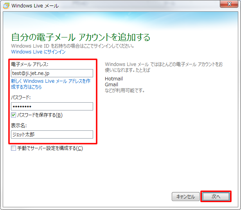Select the 表示名 field containing ジェット太郎

(x=52, y=134)
